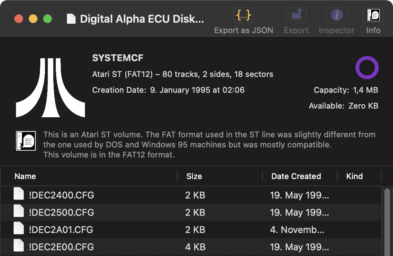Click the Export toolbar icon
393x256 pixels.
(x=296, y=15)
